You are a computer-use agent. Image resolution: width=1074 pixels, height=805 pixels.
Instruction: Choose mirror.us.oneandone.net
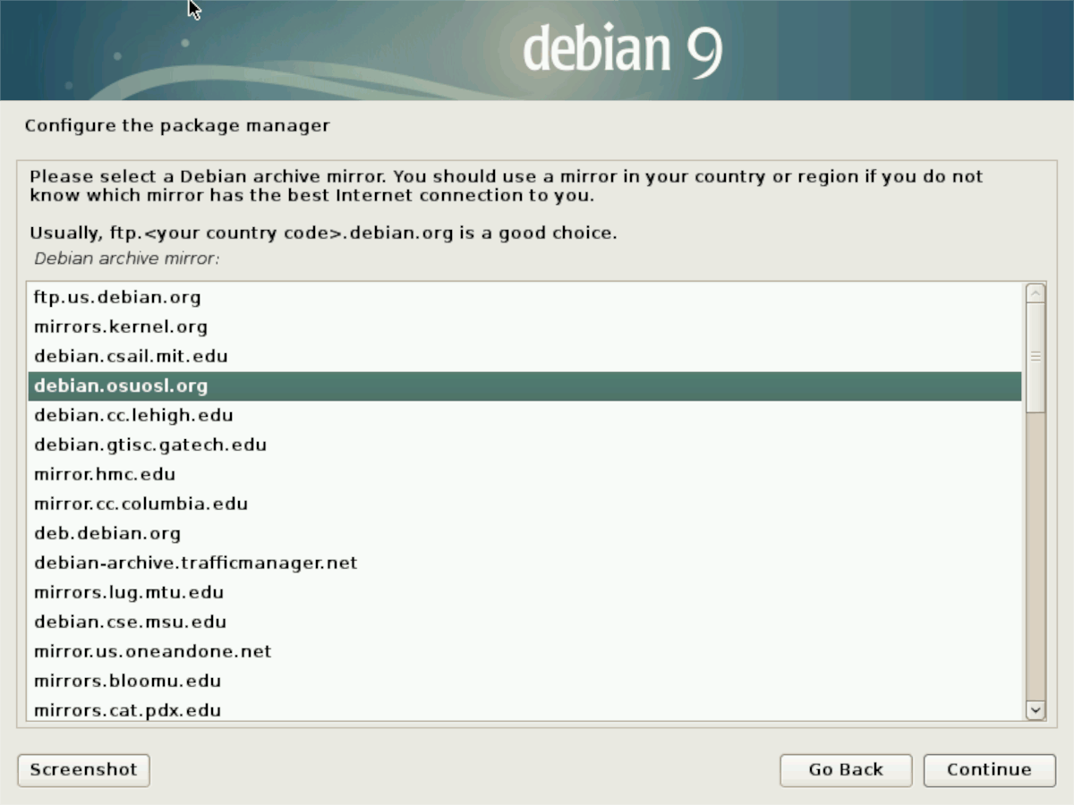coord(152,651)
